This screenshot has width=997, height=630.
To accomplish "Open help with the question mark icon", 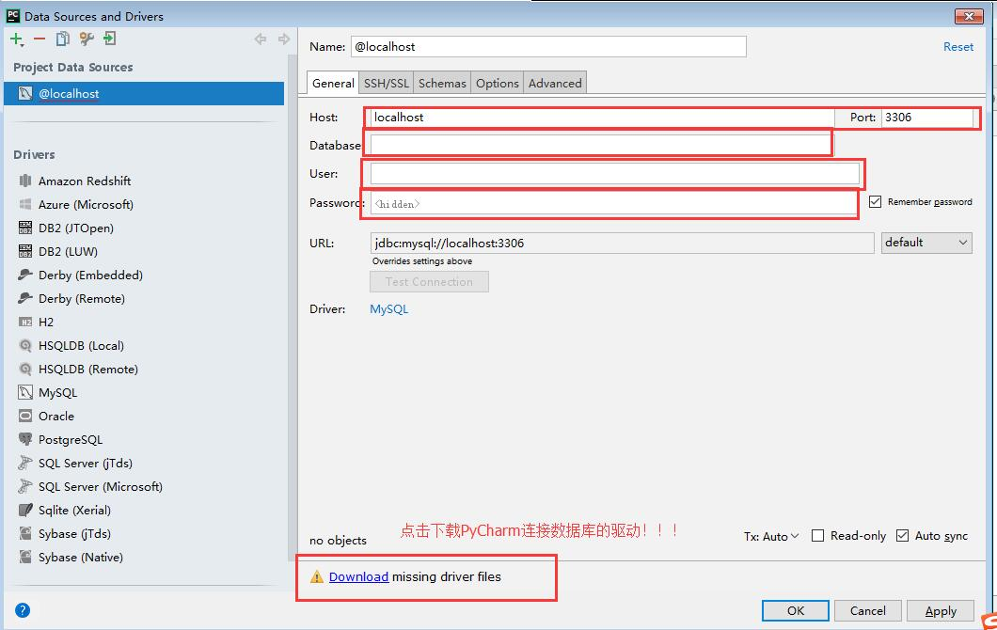I will coord(23,610).
